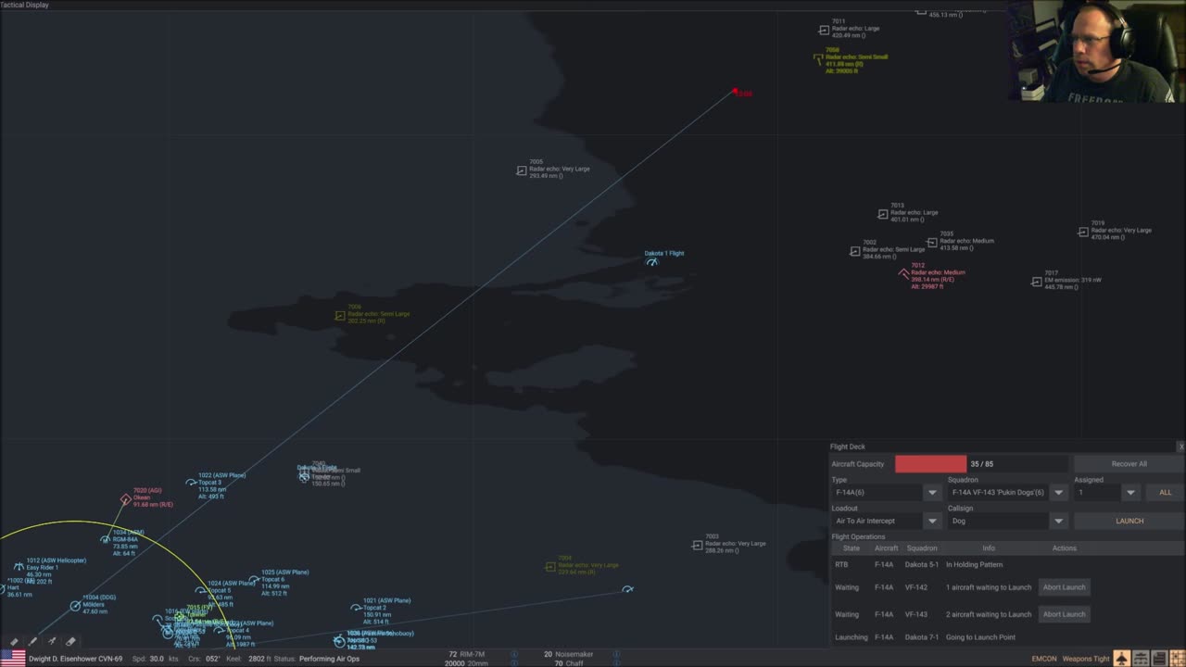Select radar contact 7011 Large symbol
The width and height of the screenshot is (1186, 667).
point(824,30)
